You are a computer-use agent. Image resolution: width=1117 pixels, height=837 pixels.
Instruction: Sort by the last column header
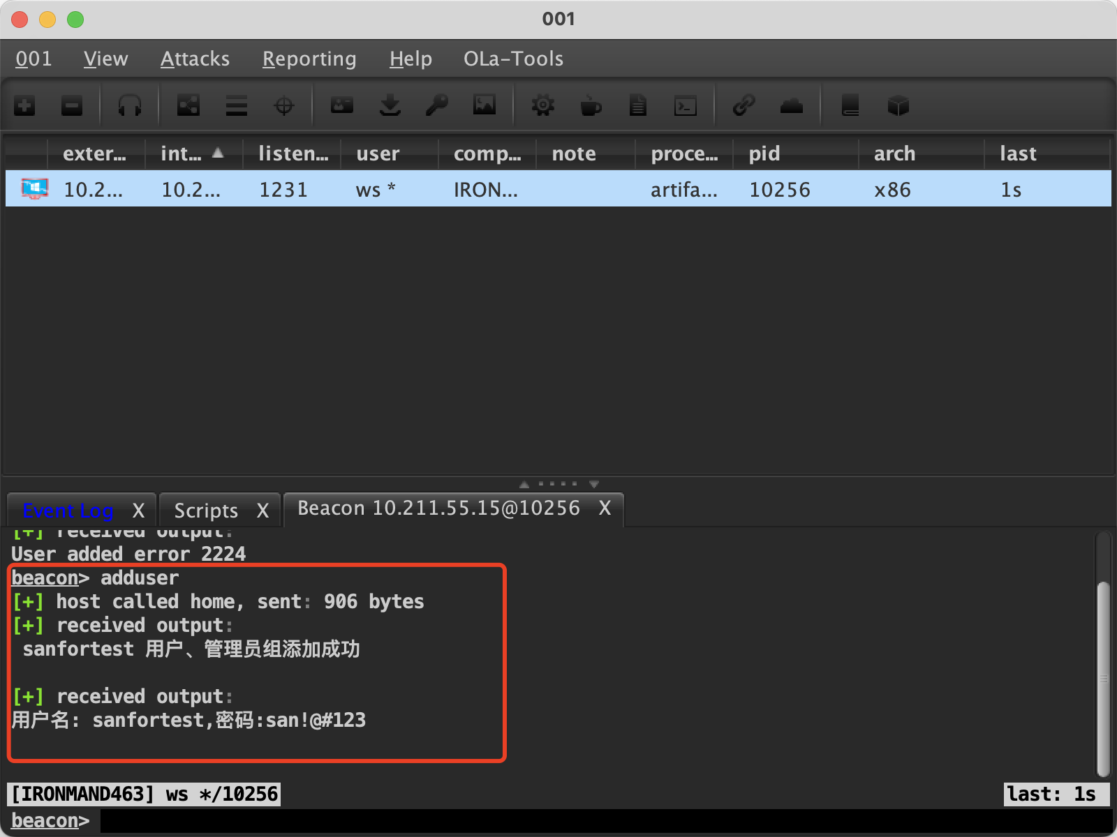coord(1047,153)
